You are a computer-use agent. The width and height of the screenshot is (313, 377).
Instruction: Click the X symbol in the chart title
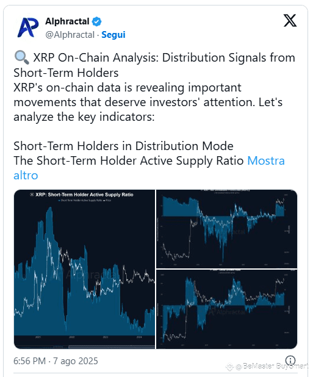(32, 195)
